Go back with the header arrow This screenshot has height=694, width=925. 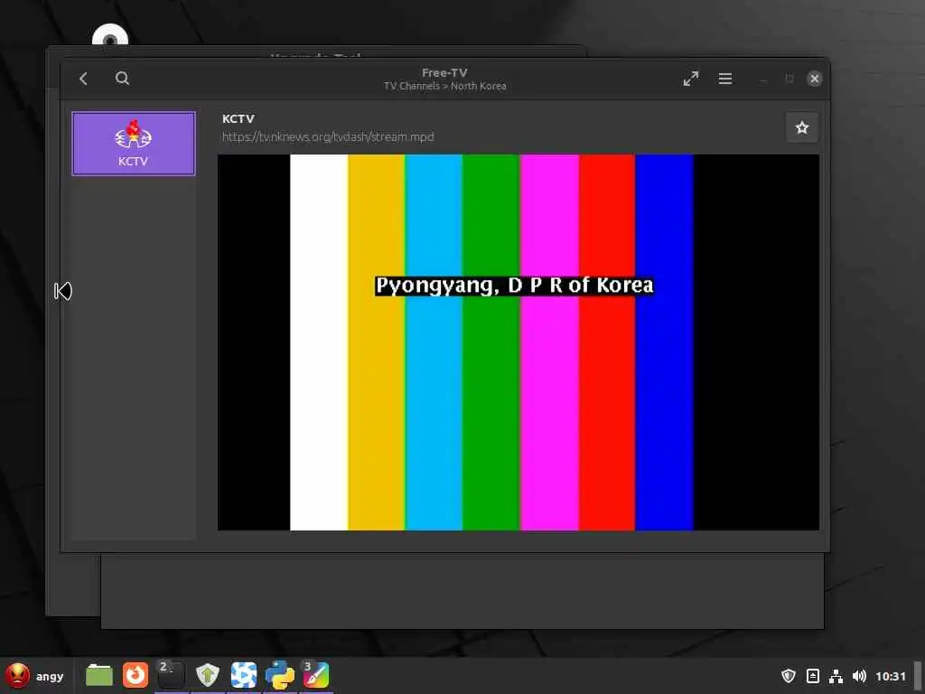tap(84, 79)
